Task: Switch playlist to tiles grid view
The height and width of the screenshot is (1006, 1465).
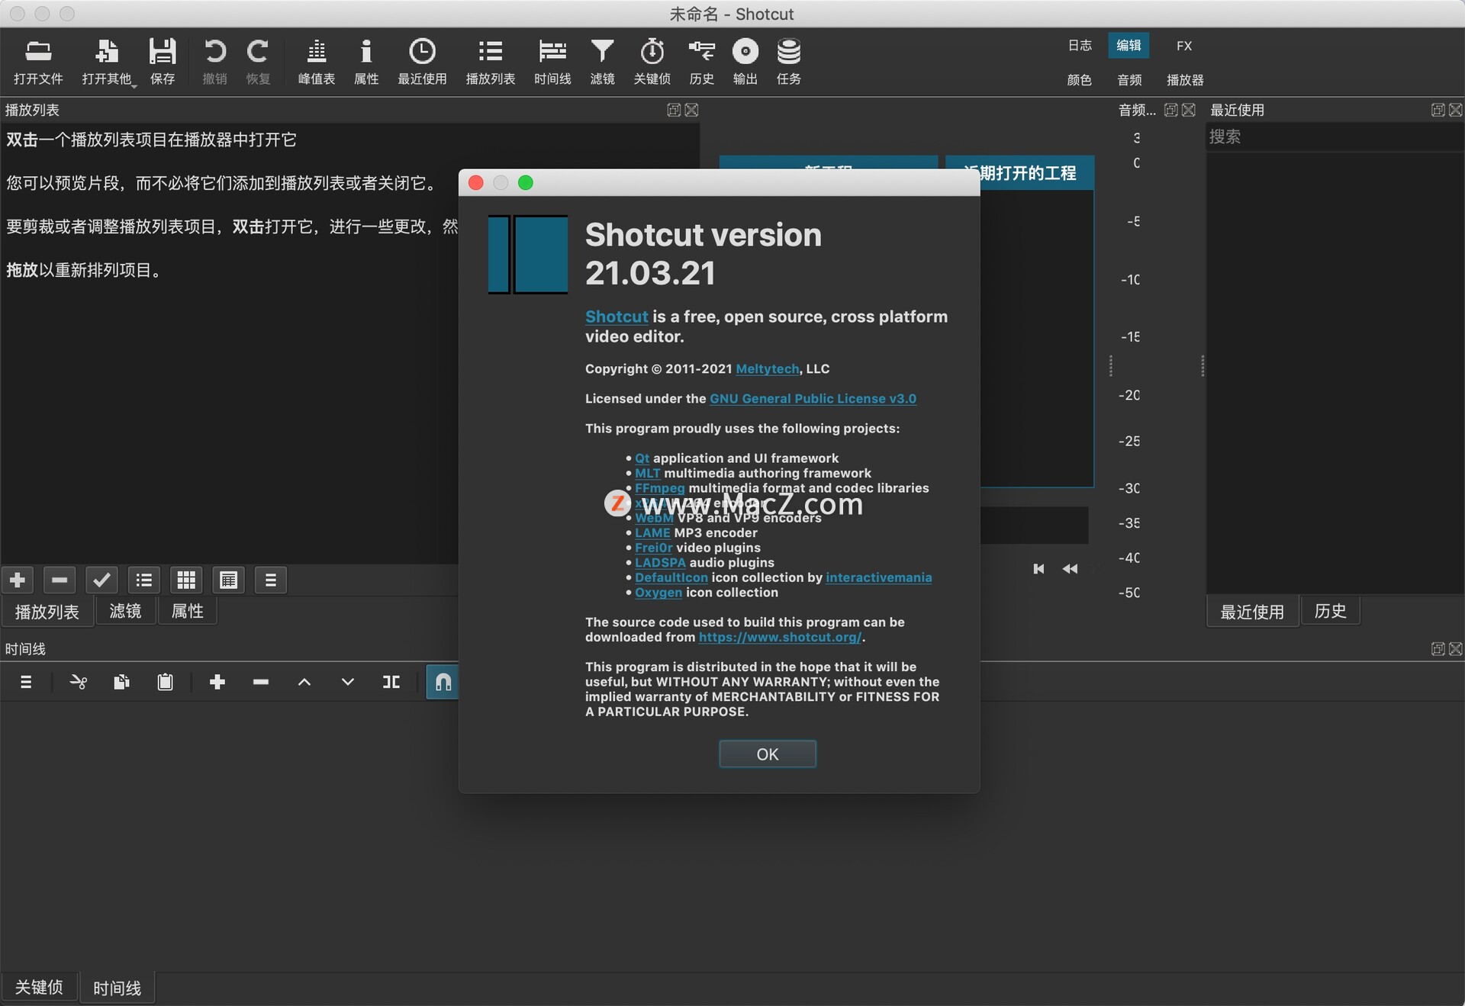Action: [x=186, y=580]
